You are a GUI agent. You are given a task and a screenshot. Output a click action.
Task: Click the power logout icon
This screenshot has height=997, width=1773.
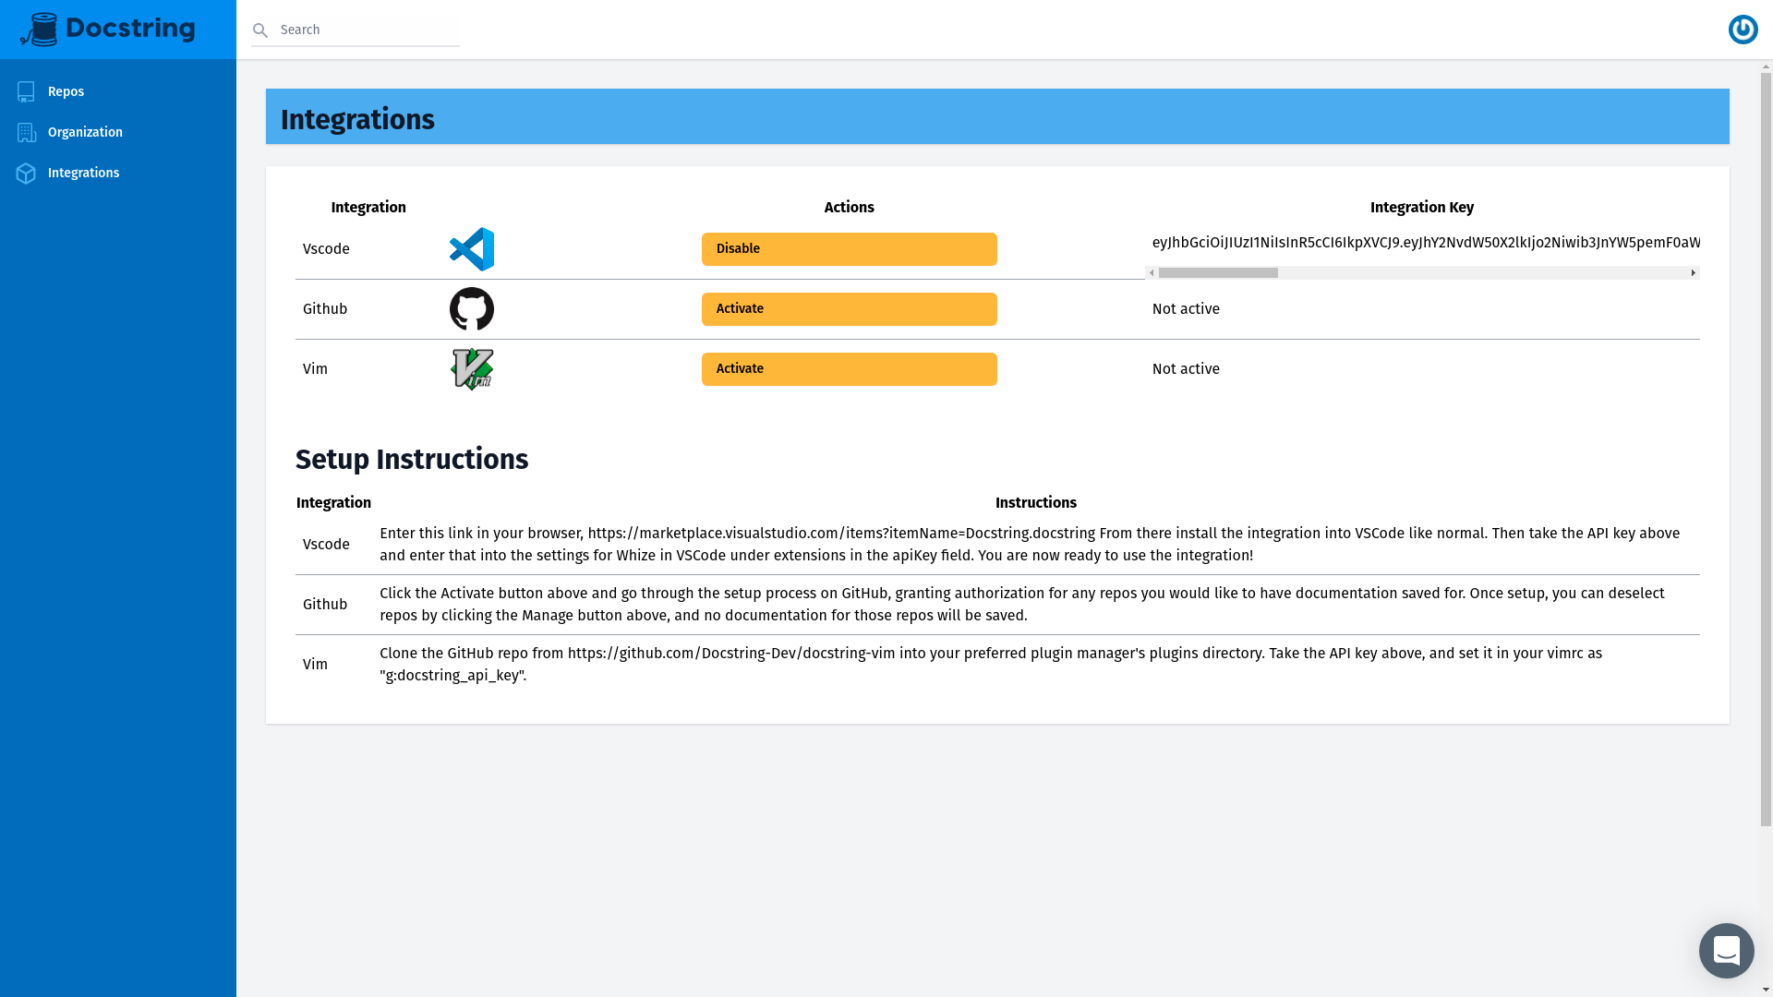coord(1743,30)
